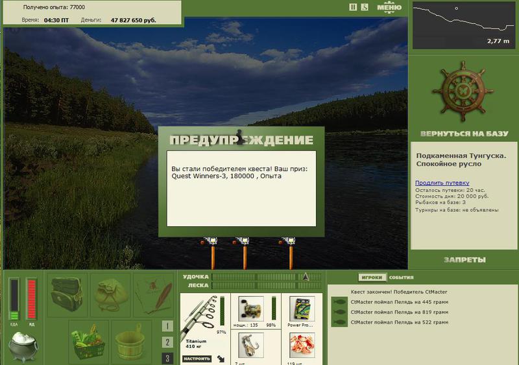The image size is (519, 365).
Task: Select rod slot 2
Action: click(x=167, y=342)
